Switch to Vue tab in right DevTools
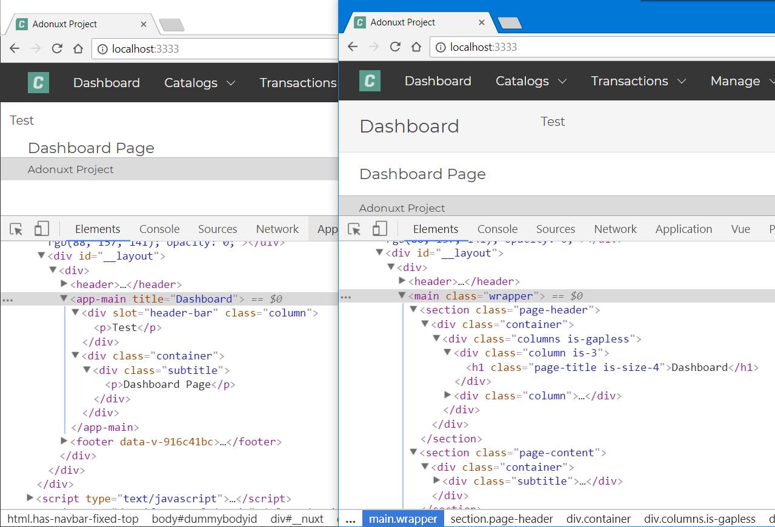 (740, 229)
